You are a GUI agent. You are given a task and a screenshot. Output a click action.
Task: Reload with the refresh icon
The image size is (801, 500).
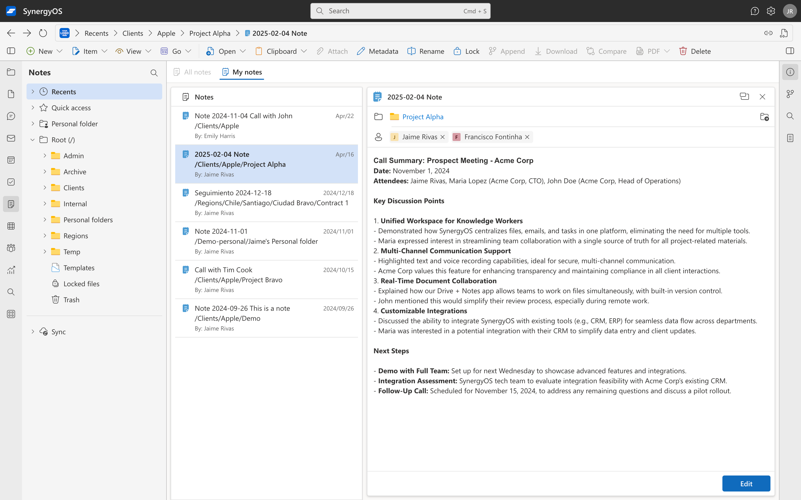(x=43, y=33)
